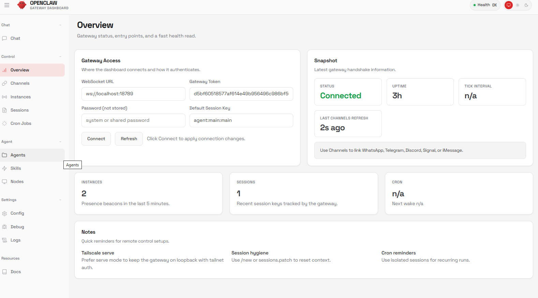Switch to system theme monitor icon
Screen dimensions: 538x298
click(x=508, y=5)
